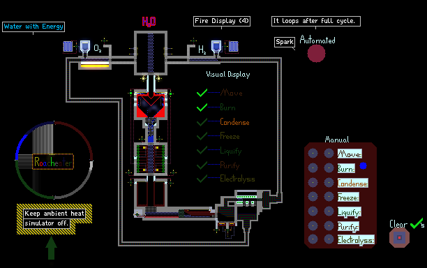This screenshot has height=268, width=427.
Task: Click the green check next to Move
Action: 202,93
